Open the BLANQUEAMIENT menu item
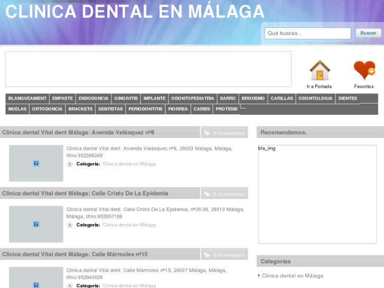 click(x=27, y=98)
